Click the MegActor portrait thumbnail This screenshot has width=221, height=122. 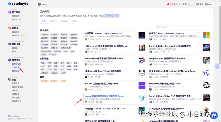(x=206, y=85)
